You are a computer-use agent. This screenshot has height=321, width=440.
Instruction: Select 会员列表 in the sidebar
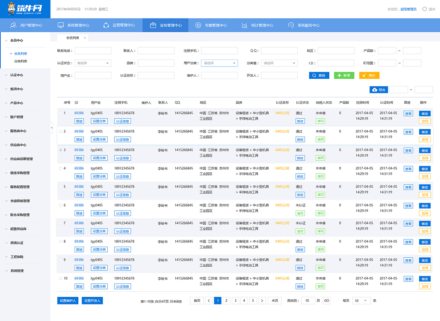click(x=21, y=54)
